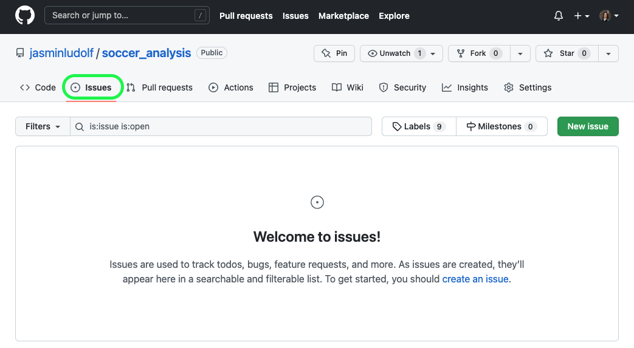Click the star icon
Screen dimensions: 634x348
548,53
